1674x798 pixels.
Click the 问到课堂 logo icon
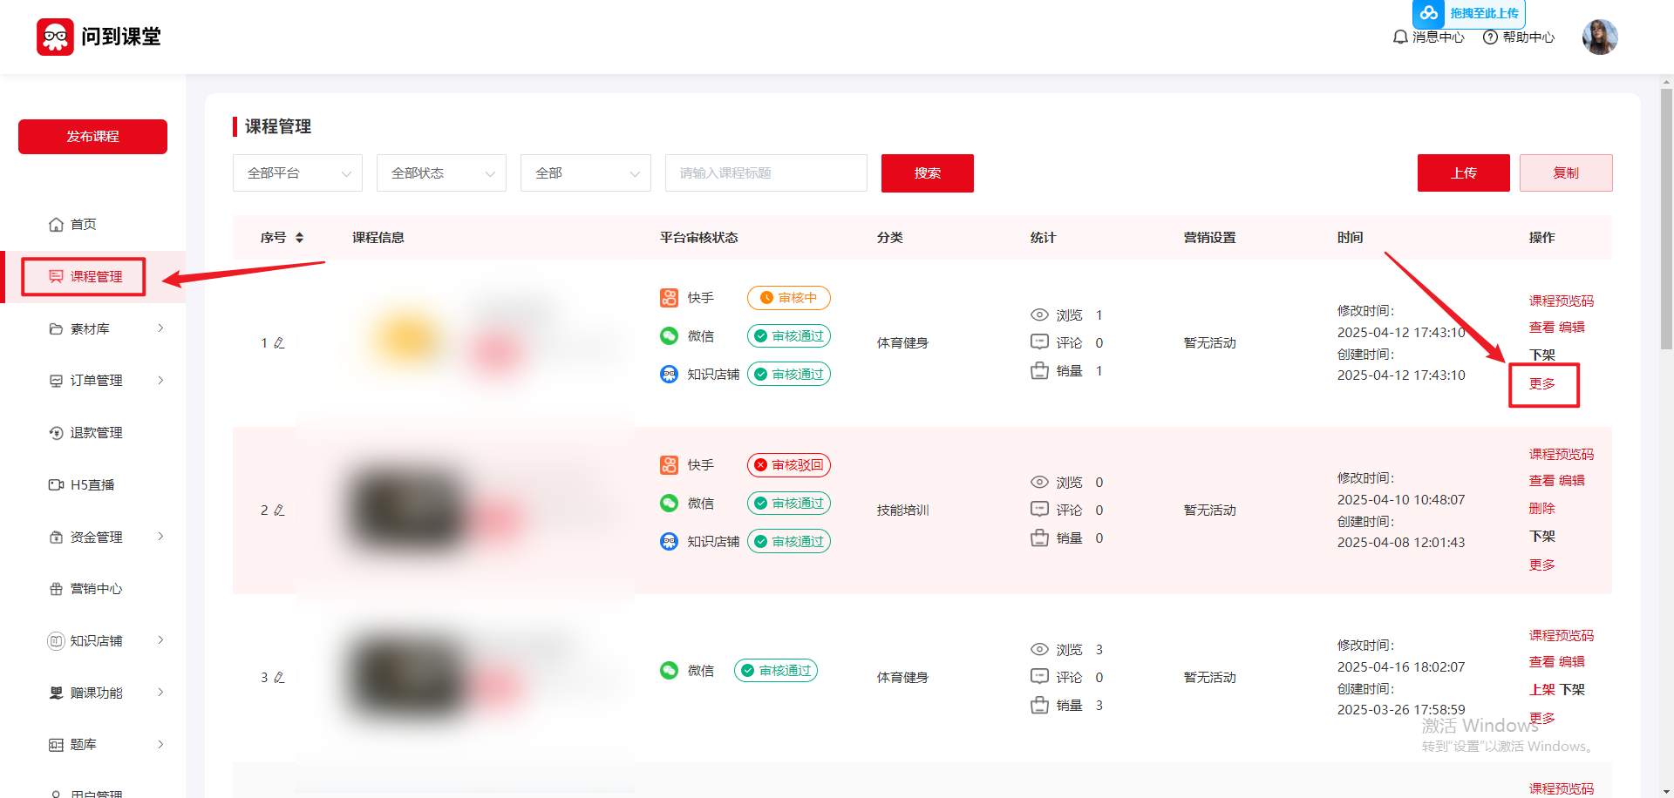[x=55, y=37]
